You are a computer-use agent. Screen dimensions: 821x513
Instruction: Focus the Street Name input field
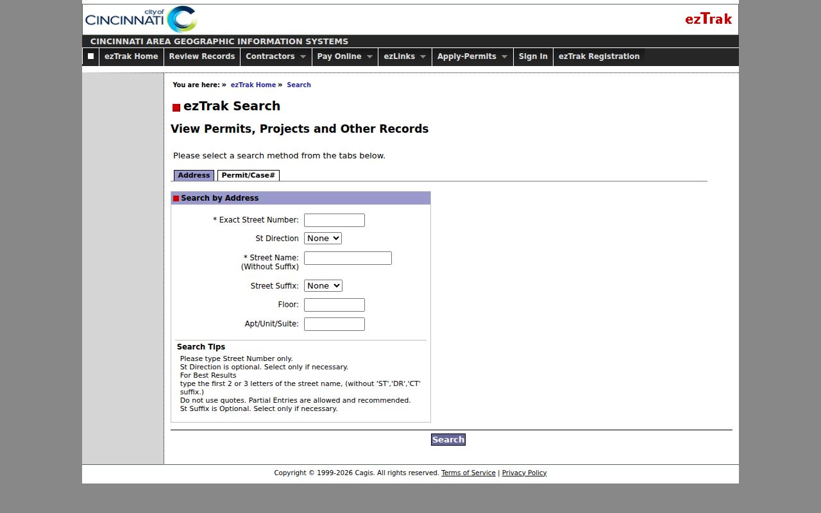pyautogui.click(x=348, y=258)
